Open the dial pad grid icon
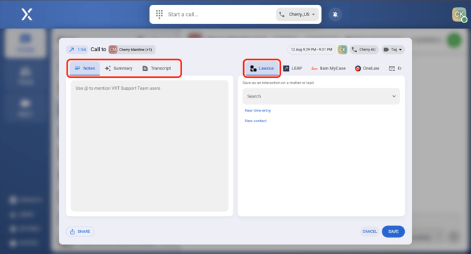Viewport: 471px width, 254px height. click(x=159, y=14)
